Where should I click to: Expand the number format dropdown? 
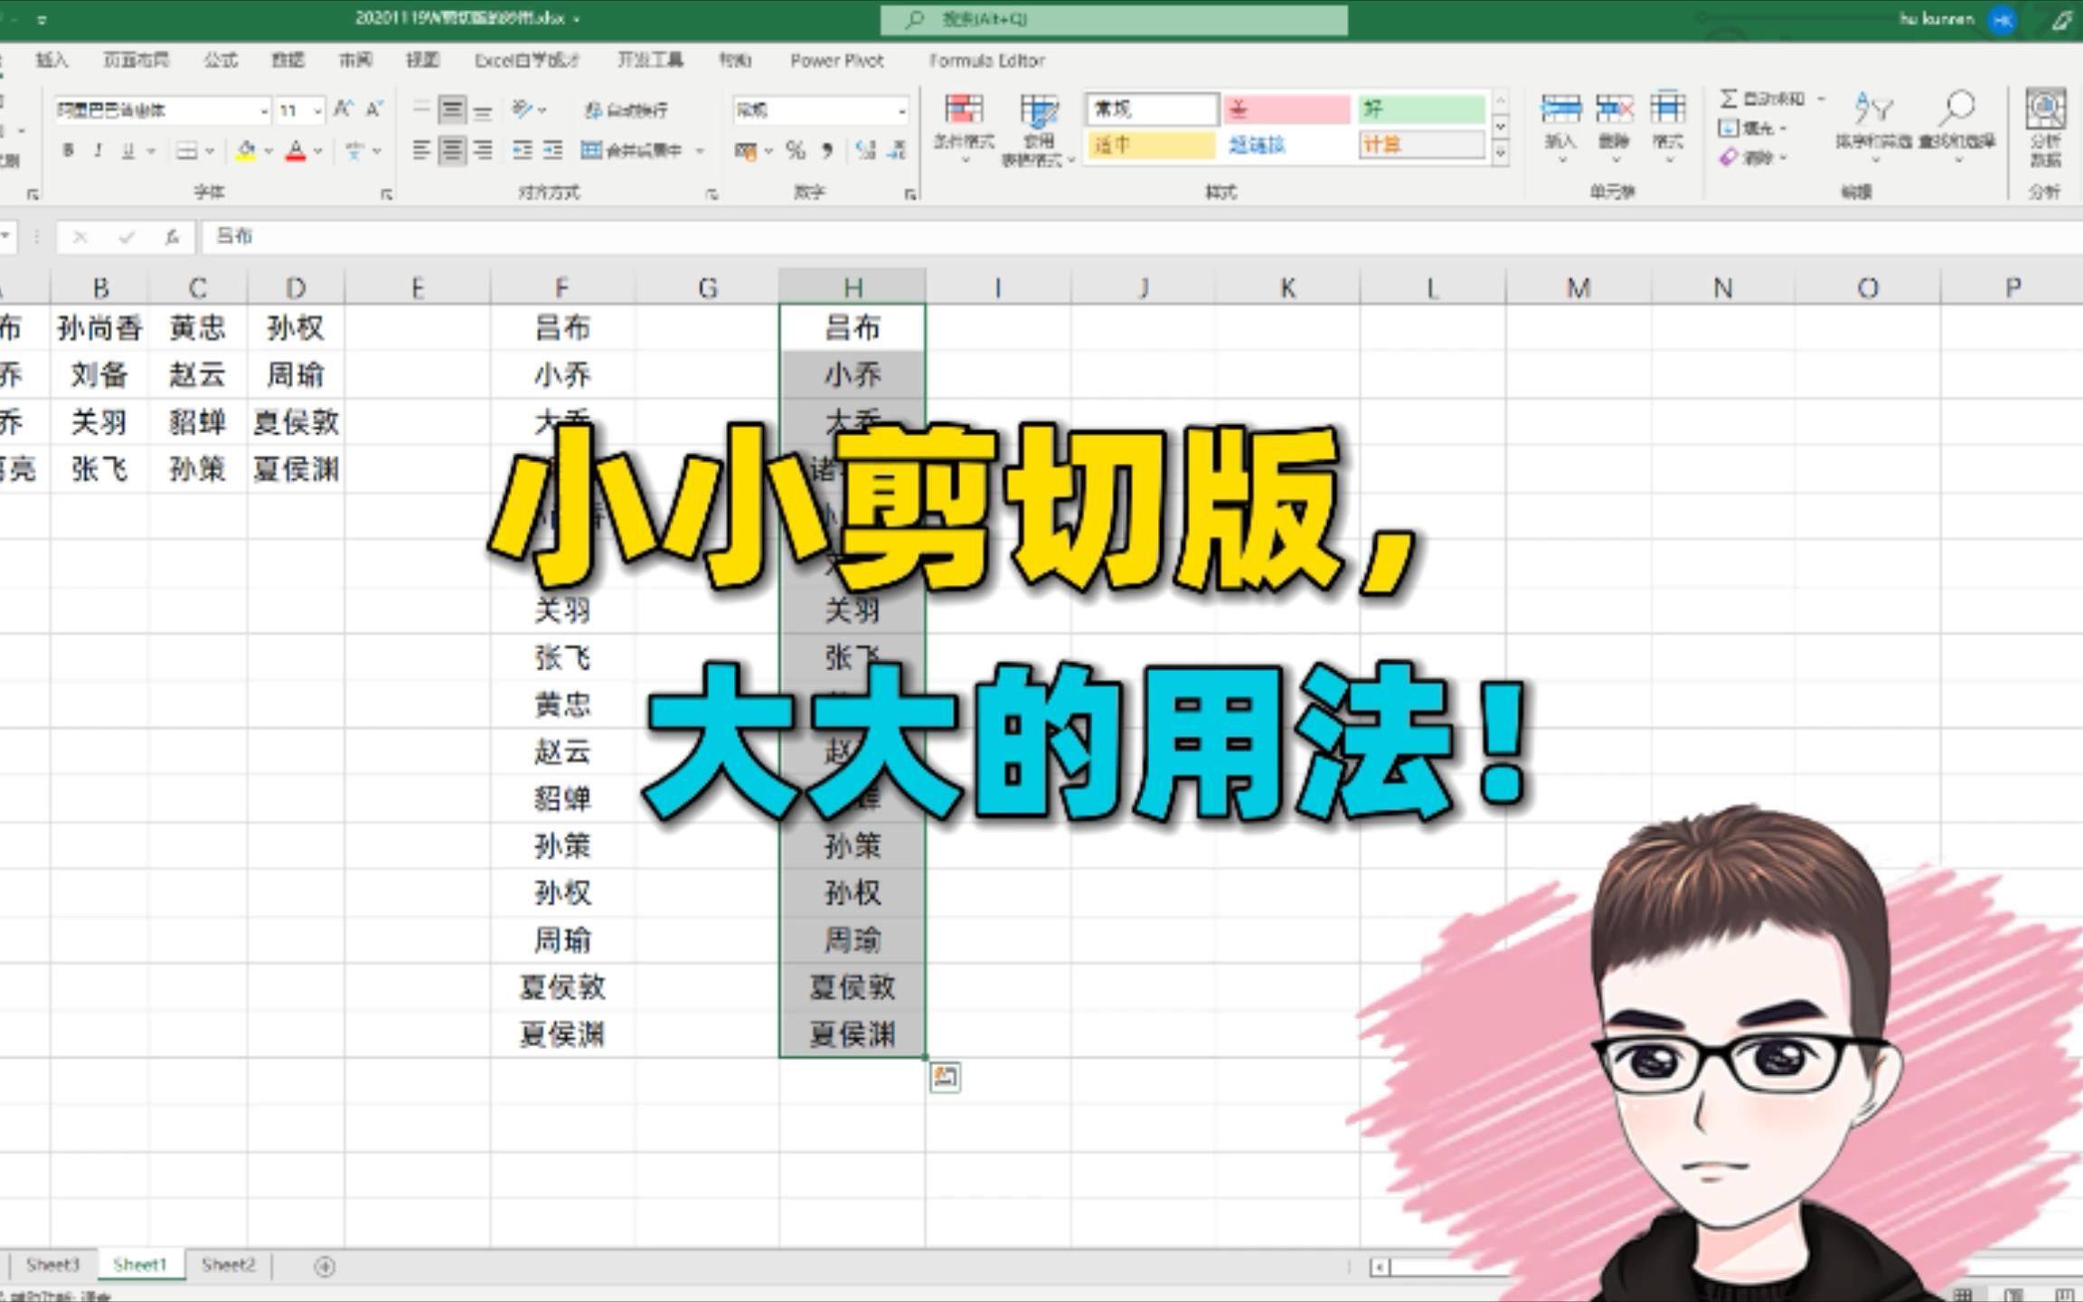coord(901,110)
